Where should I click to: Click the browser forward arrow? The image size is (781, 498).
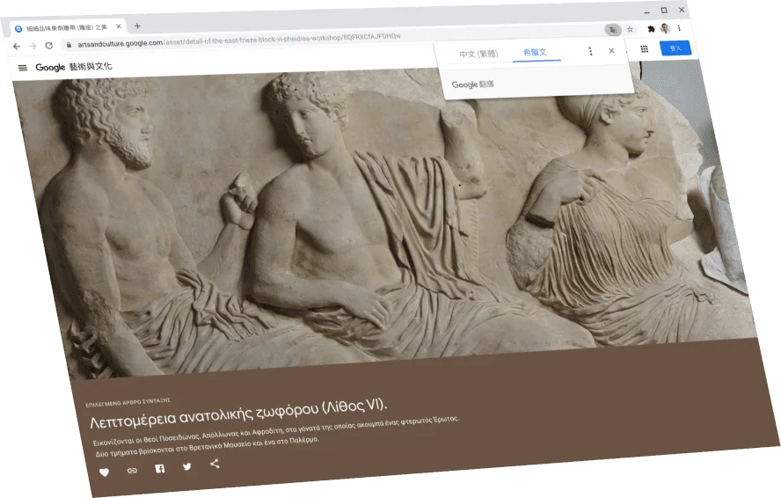pos(33,46)
